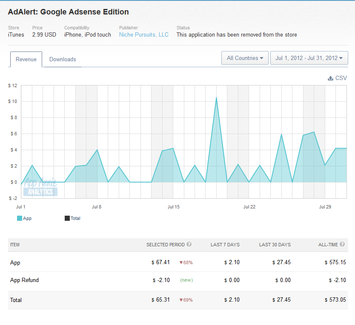Select the title AdAlert: Google Adsense Edition
The image size is (355, 325).
(x=69, y=12)
